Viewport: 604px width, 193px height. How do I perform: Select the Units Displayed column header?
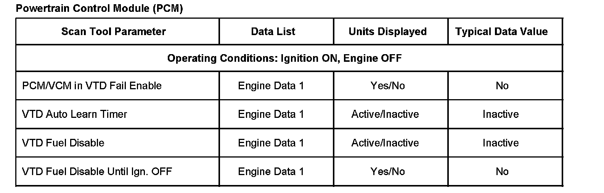tap(387, 31)
